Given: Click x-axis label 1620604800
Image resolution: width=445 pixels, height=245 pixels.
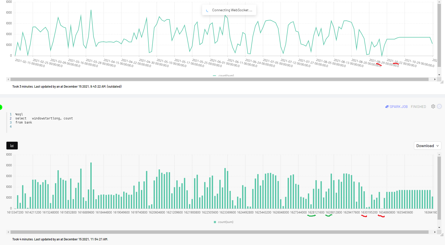Looking at the screenshot, I should click(x=157, y=212).
